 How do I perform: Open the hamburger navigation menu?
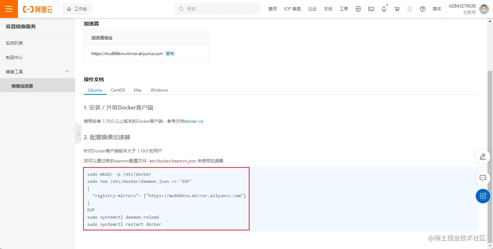pos(9,9)
